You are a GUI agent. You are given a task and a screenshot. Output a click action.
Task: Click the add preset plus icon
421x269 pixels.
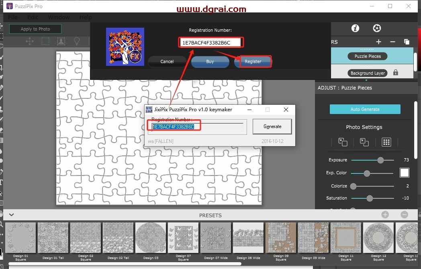pyautogui.click(x=385, y=215)
